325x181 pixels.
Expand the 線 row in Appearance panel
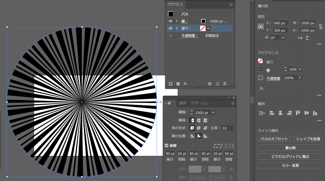(x=177, y=21)
